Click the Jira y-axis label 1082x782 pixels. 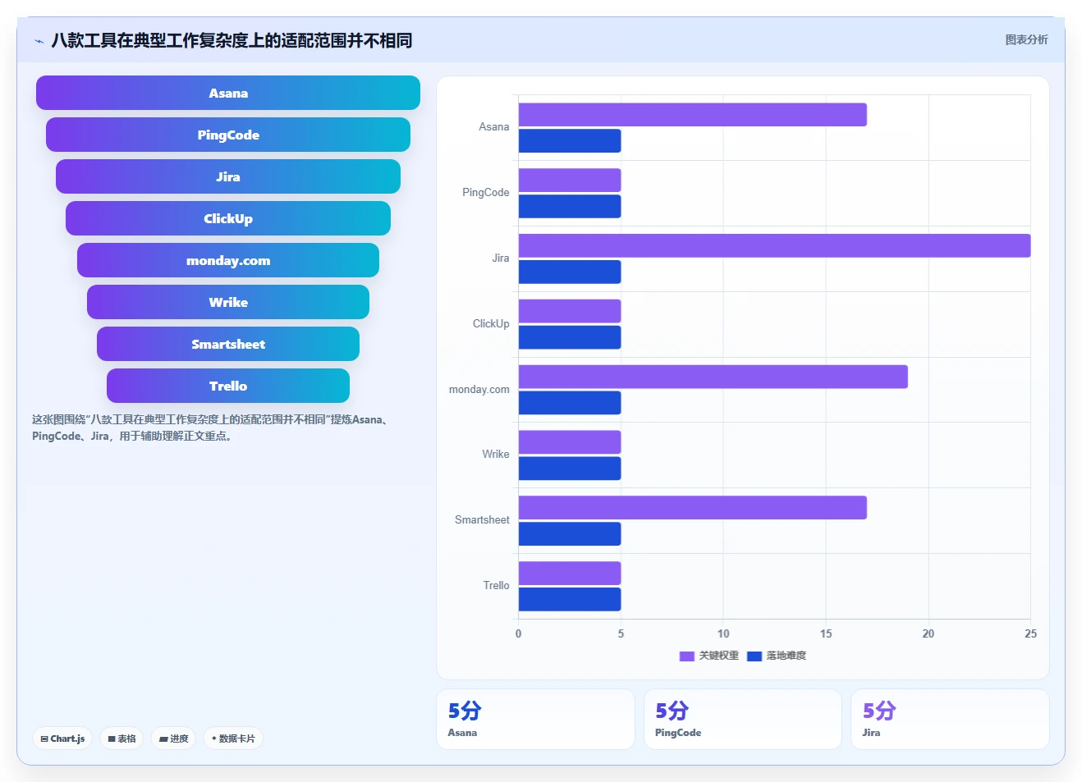(501, 258)
